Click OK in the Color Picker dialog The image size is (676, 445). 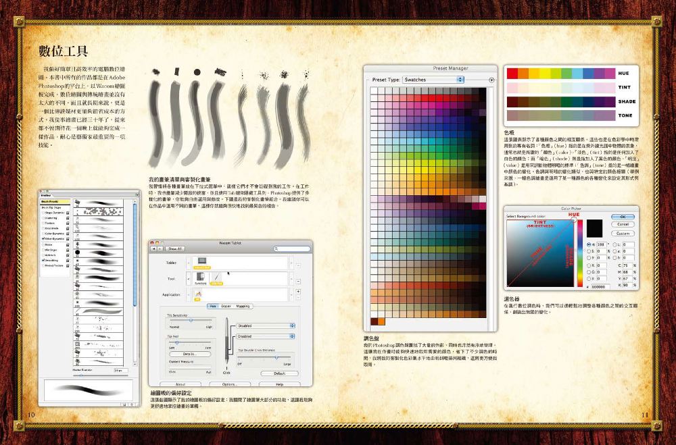pyautogui.click(x=623, y=217)
